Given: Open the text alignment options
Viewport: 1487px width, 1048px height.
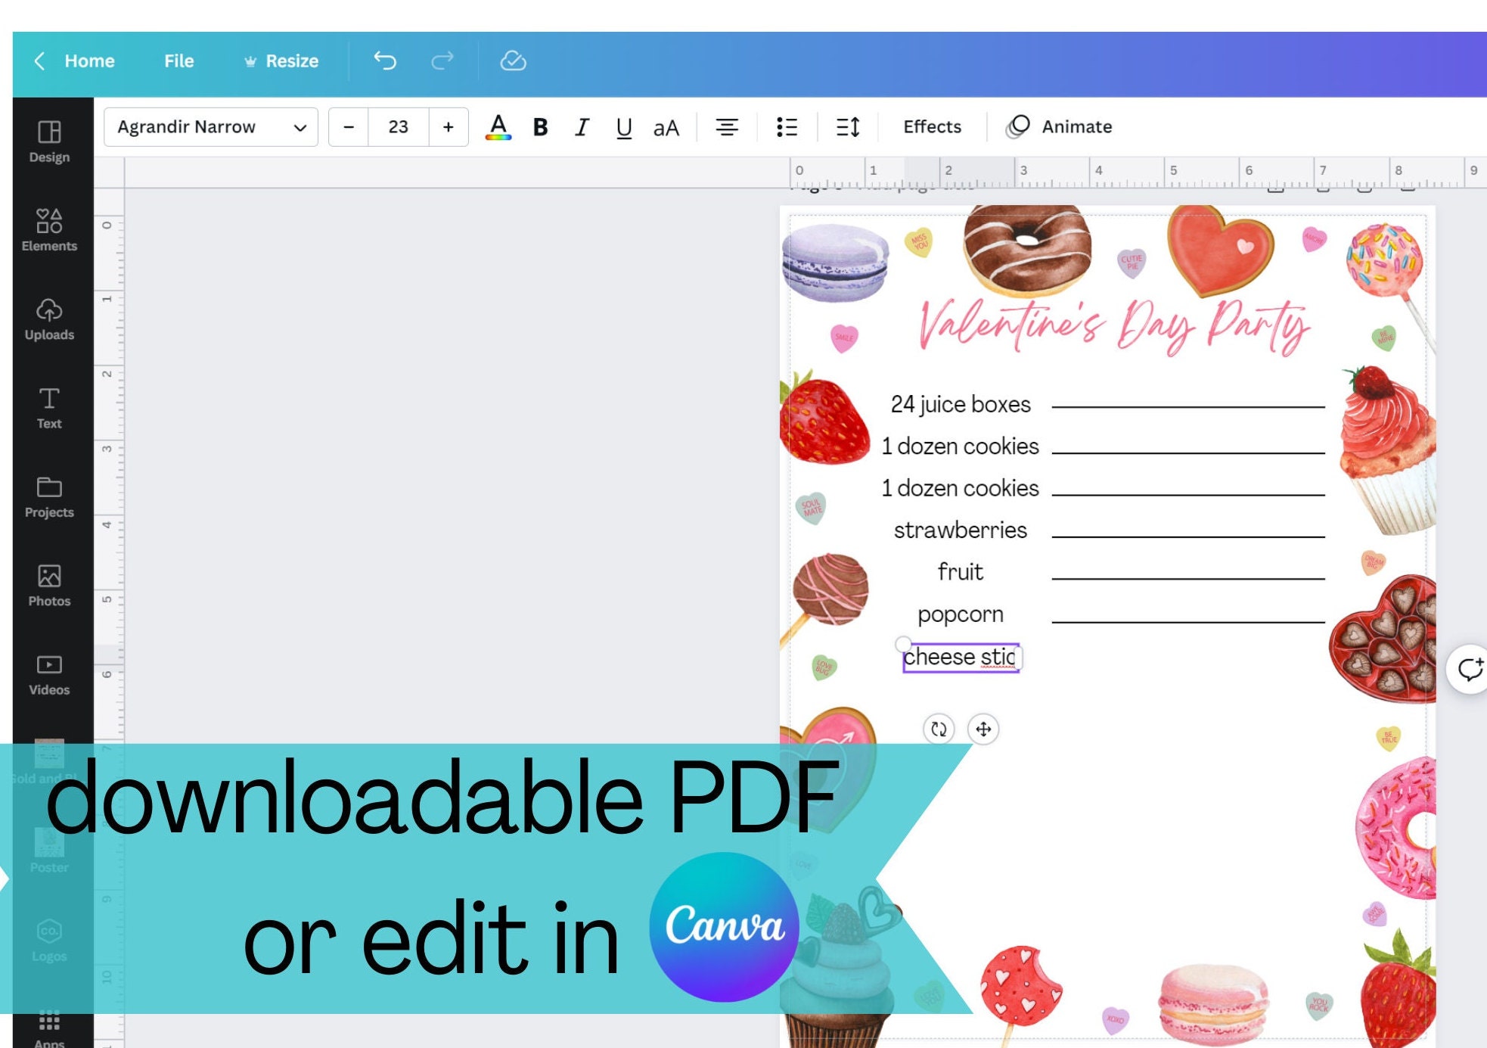Looking at the screenshot, I should (x=727, y=127).
